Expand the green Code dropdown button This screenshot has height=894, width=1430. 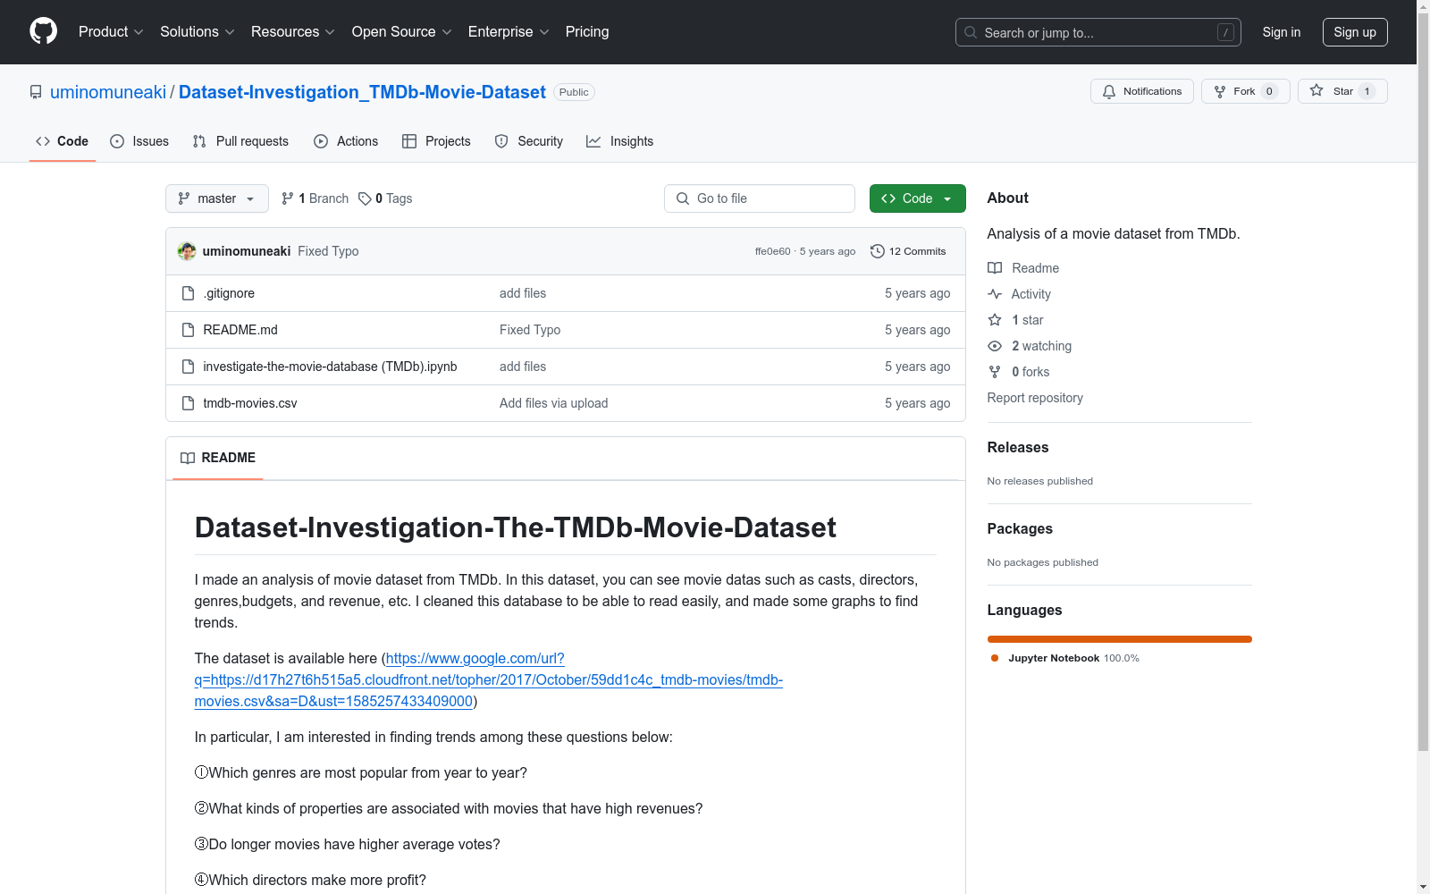pyautogui.click(x=917, y=198)
